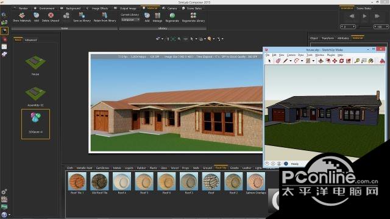
Task: Click the Delete Unused materials icon
Action: click(51, 16)
